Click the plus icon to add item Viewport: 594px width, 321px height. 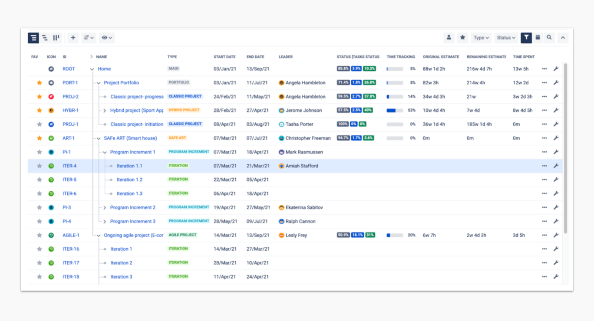[x=73, y=38]
